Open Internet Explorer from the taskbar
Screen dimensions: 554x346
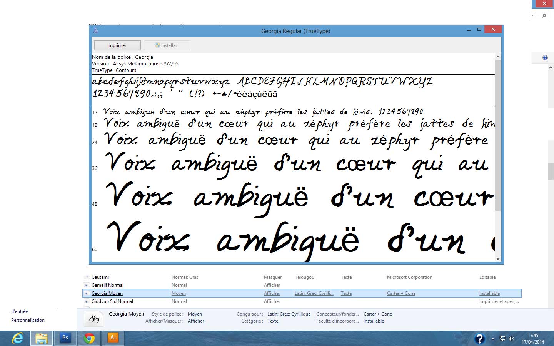click(x=17, y=338)
